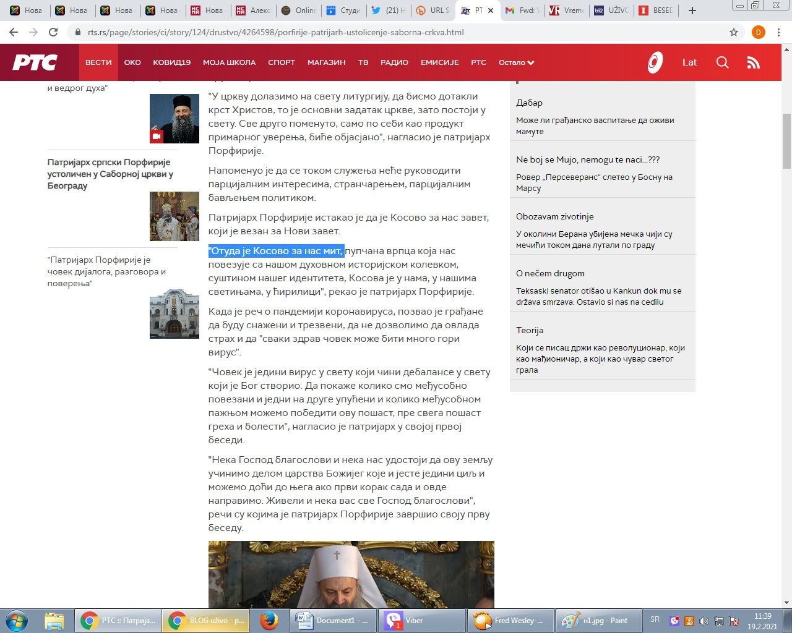Viewport: 792px width, 633px height.
Task: Switch to н1.jpg Paint window
Action: [599, 621]
